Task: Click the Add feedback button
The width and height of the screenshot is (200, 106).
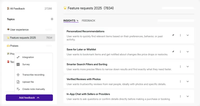Action: [x=29, y=98]
